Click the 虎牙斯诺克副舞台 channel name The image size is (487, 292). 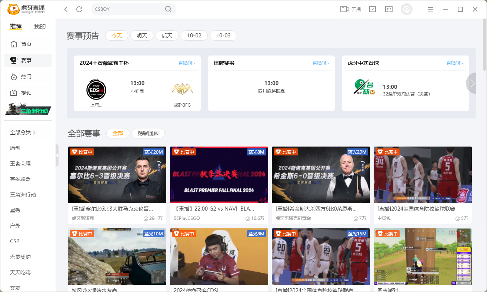tap(293, 218)
